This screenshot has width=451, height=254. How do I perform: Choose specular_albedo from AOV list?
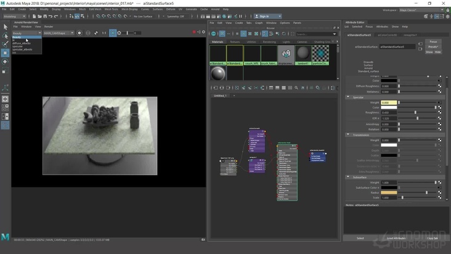pos(22,49)
